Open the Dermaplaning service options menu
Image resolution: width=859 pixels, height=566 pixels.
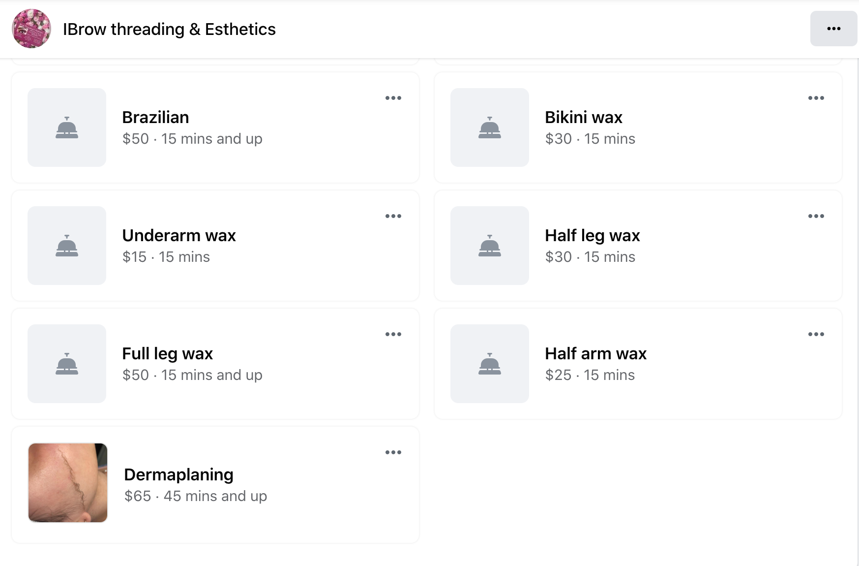[393, 452]
